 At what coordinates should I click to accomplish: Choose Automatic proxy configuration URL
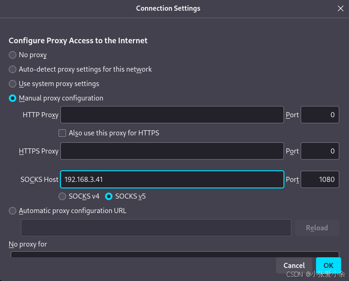click(x=13, y=211)
